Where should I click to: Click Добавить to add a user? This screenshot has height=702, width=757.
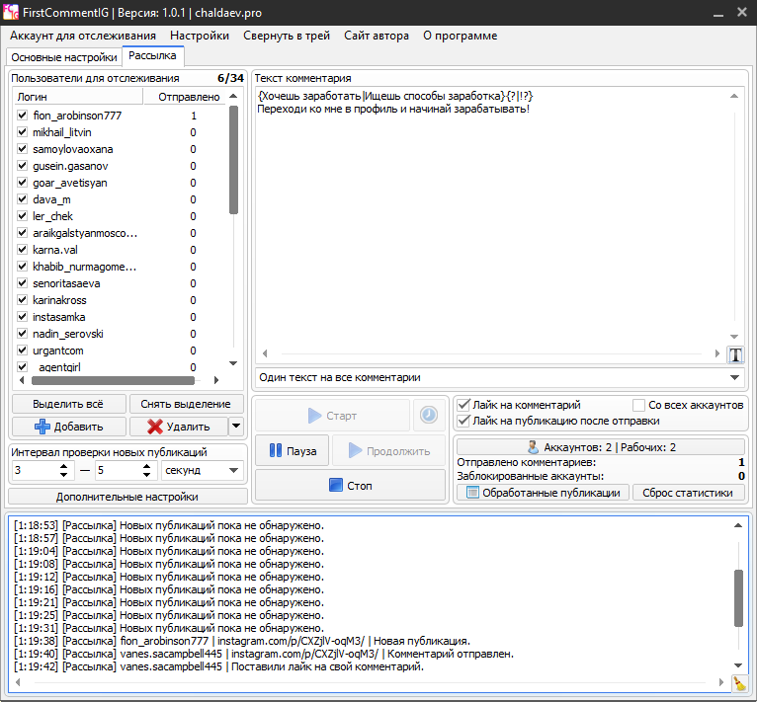point(69,427)
